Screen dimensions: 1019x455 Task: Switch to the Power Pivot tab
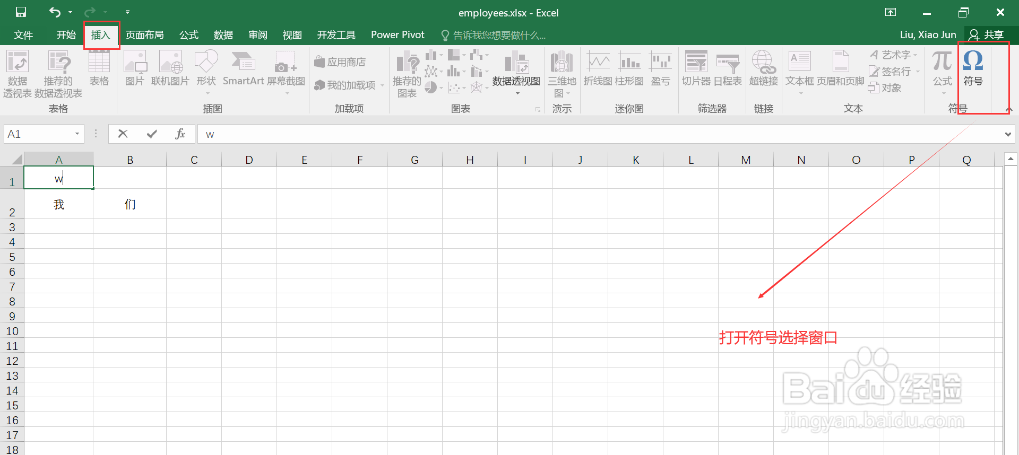click(398, 35)
